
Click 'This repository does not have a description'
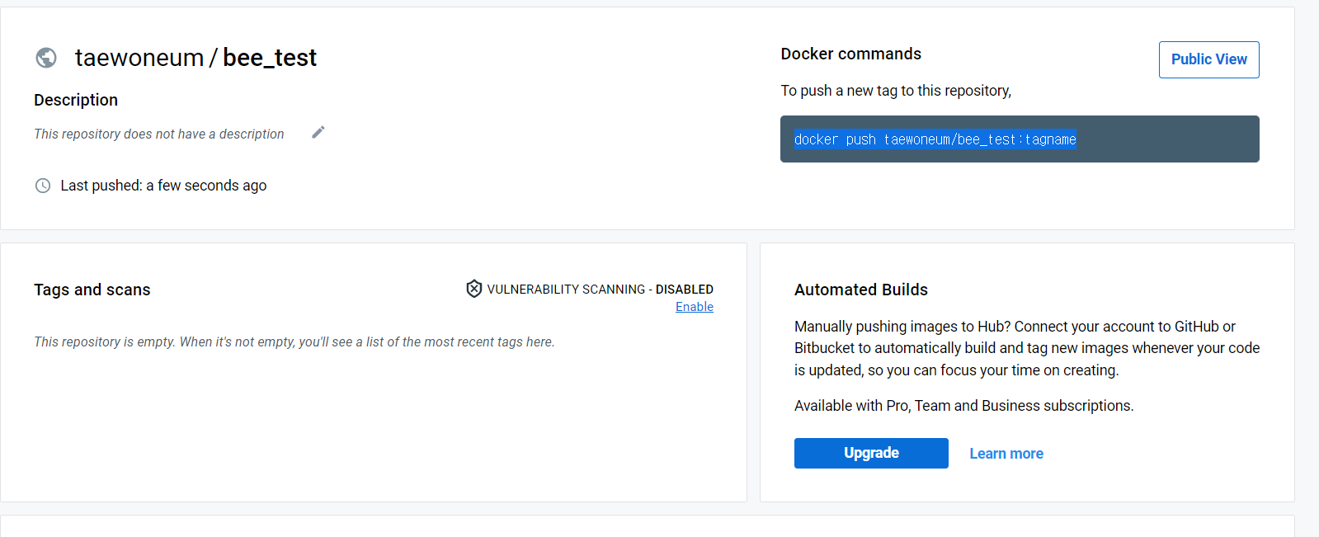click(x=159, y=134)
